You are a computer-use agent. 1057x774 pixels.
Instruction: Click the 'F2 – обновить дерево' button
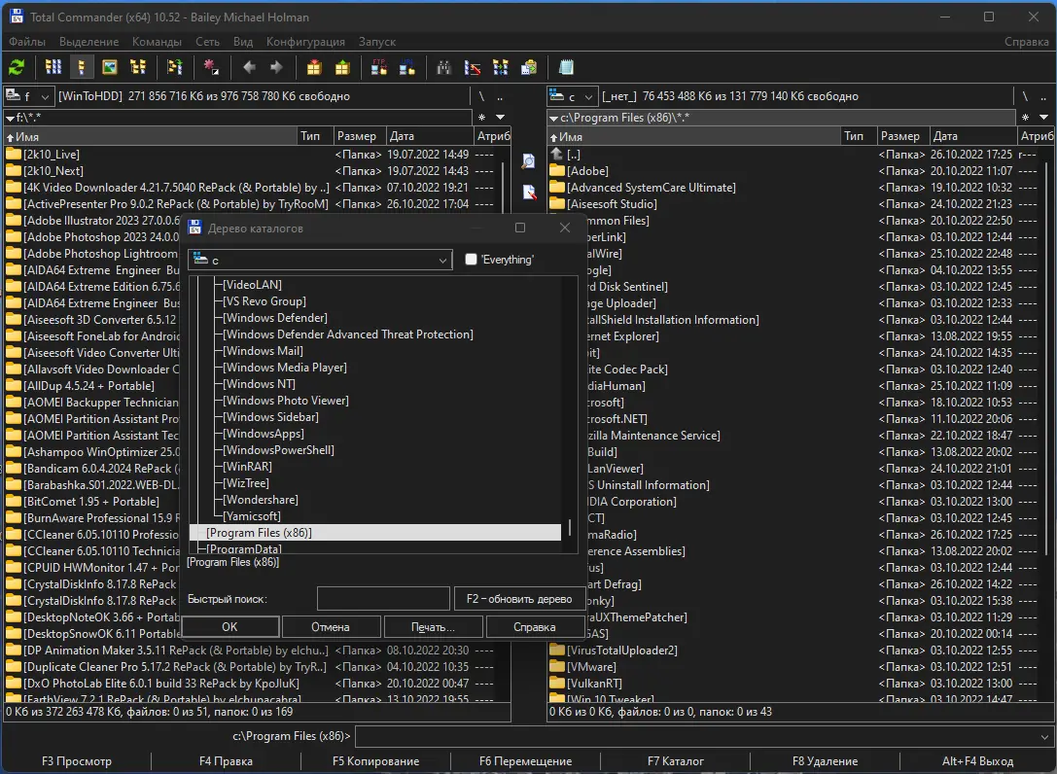click(x=519, y=599)
